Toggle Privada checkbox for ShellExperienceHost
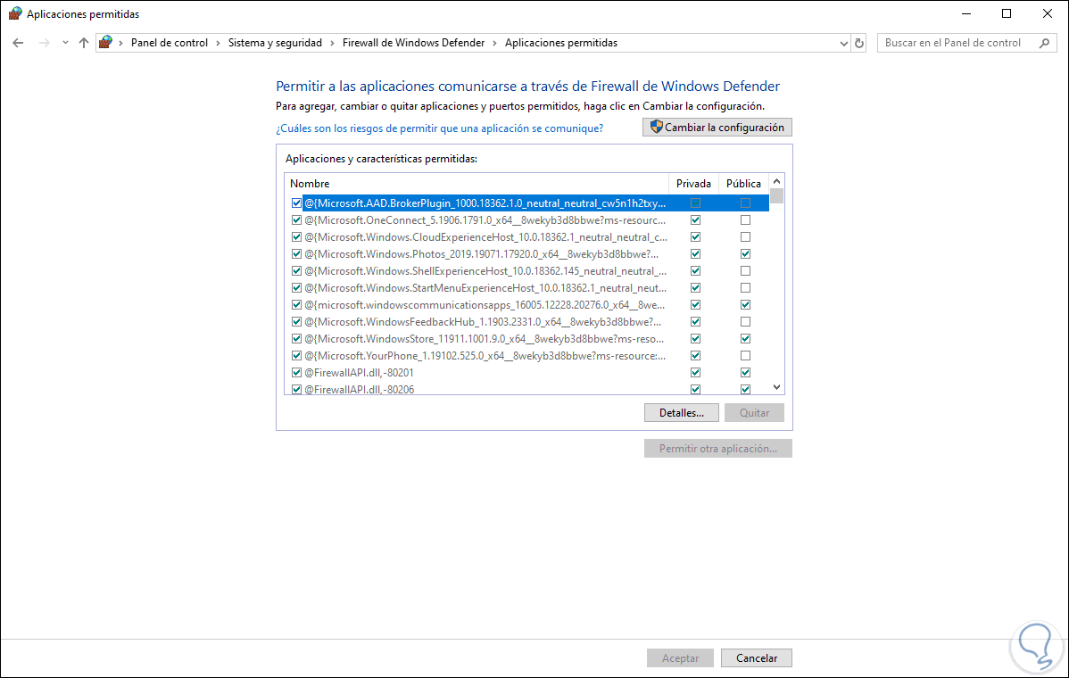This screenshot has height=678, width=1069. pyautogui.click(x=695, y=271)
